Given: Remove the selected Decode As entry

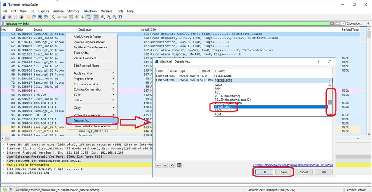Looking at the screenshot, I should tap(165, 165).
